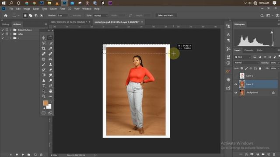
Task: Change screen mode icon in toolbox
Action: click(x=50, y=113)
